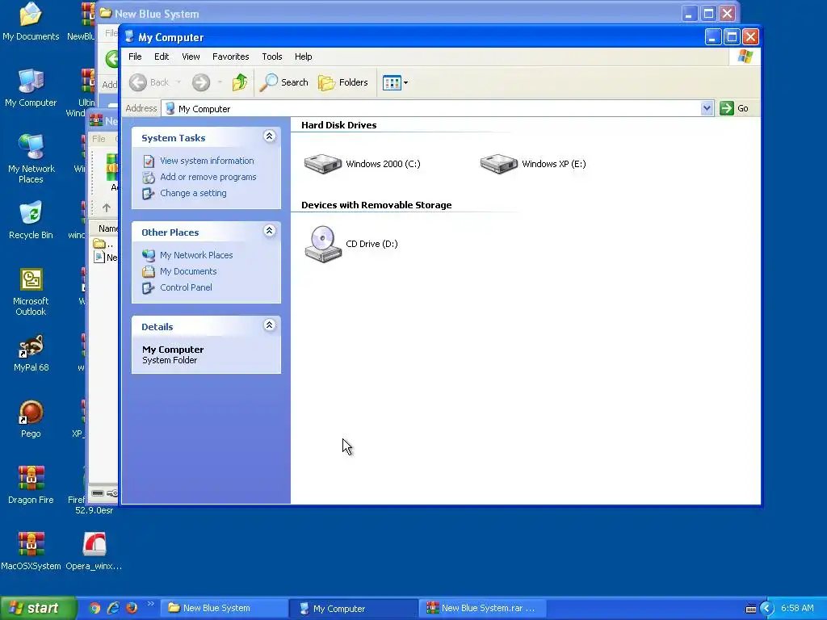This screenshot has height=620, width=827.
Task: Open My Network Places from Other Places
Action: click(x=196, y=255)
